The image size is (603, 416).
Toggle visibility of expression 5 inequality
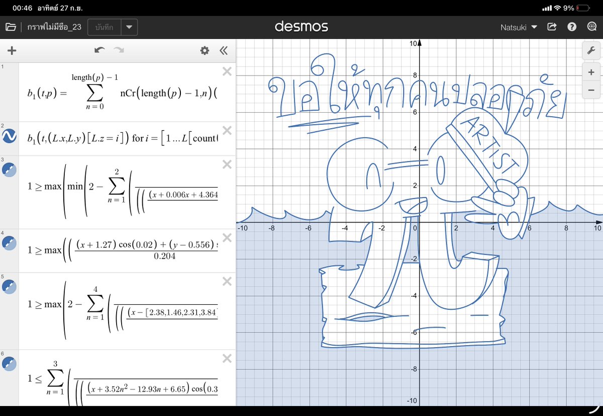click(x=10, y=287)
